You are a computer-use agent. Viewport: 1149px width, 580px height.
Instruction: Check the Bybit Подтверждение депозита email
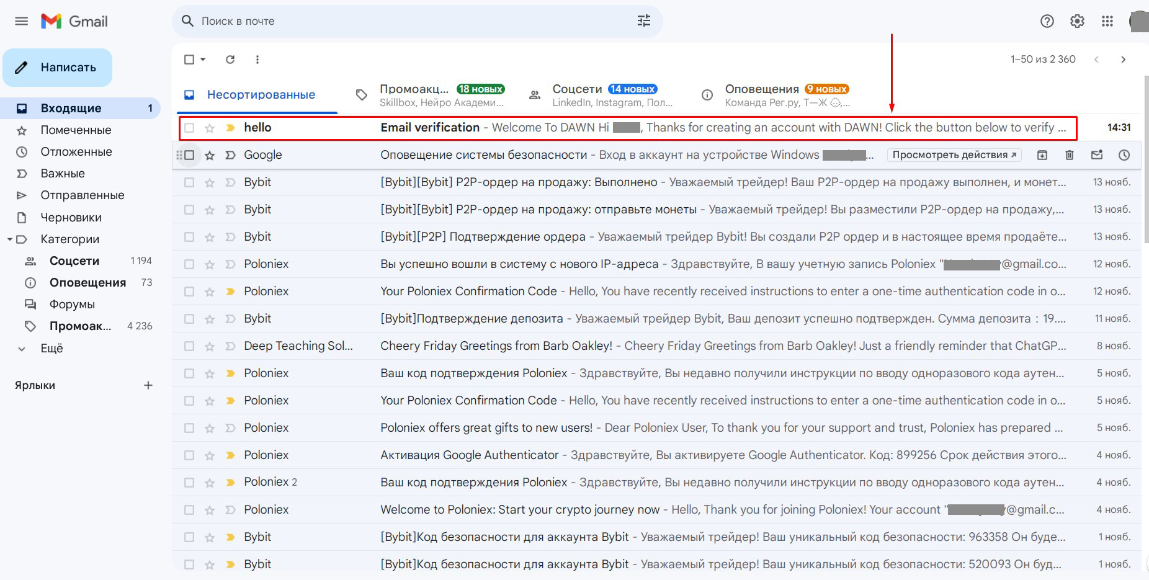[x=189, y=319]
